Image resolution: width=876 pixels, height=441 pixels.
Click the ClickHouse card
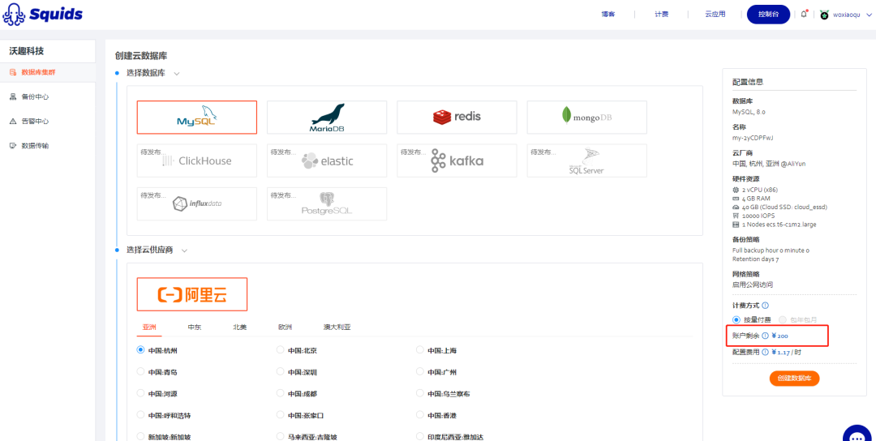click(196, 161)
